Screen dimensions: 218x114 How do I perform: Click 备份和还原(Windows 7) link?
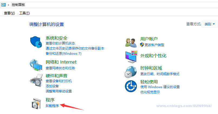64,53
